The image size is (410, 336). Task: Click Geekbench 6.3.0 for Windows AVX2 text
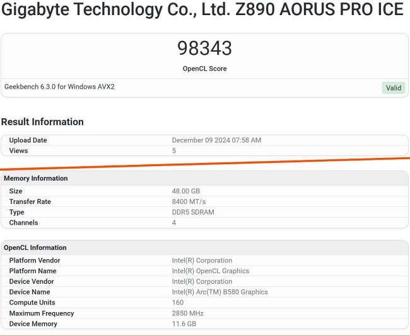coord(59,87)
